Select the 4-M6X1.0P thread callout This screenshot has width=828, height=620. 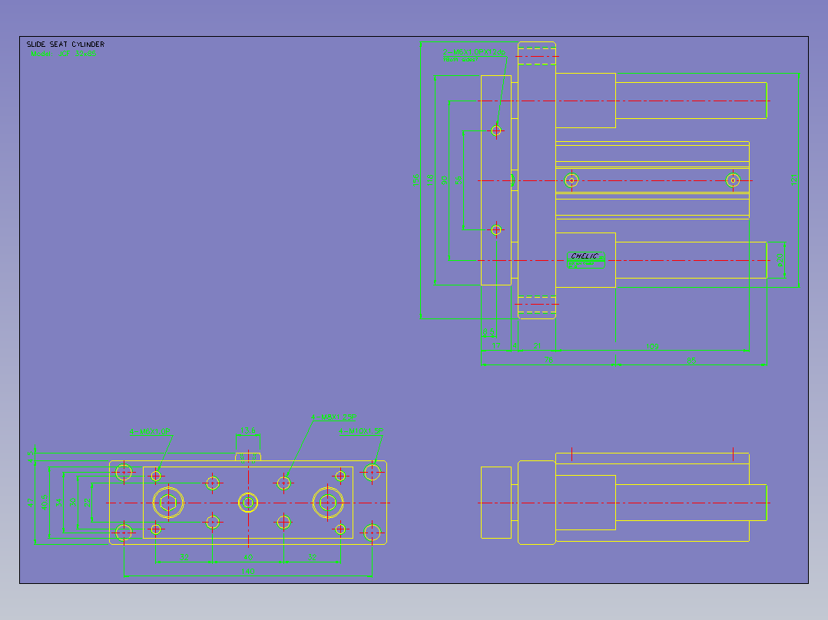click(x=150, y=432)
